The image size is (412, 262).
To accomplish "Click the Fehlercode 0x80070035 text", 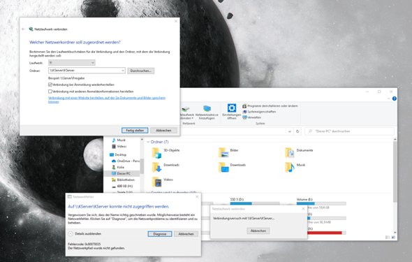I will (x=84, y=244).
